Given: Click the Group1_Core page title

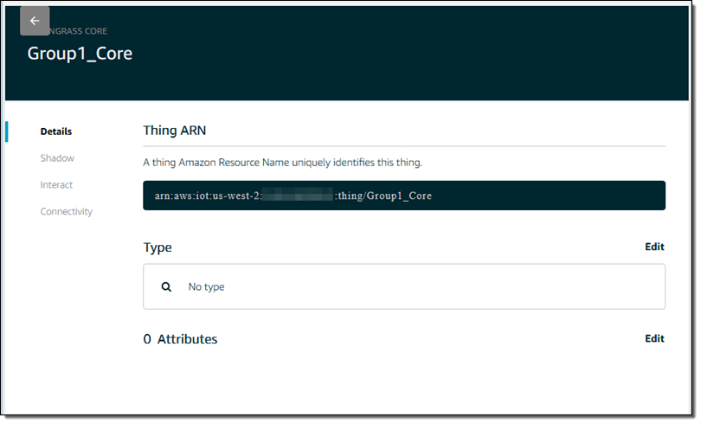Looking at the screenshot, I should click(80, 54).
